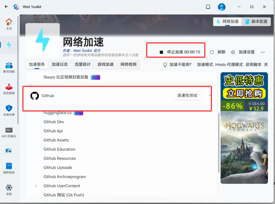Image resolution: width=275 pixels, height=204 pixels.
Task: Select the Github Resources entry
Action: (x=60, y=158)
